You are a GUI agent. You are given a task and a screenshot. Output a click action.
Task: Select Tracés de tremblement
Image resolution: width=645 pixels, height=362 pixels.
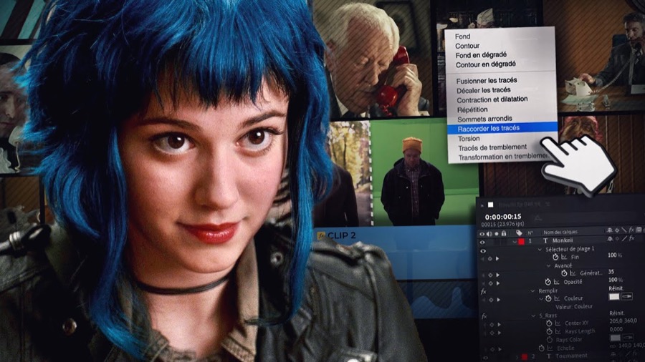pos(492,148)
